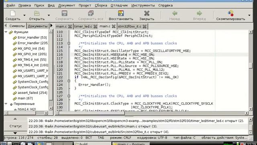Image resolution: width=257 pixels, height=145 pixels.
Task: Collapse the Функции tree node
Action: [6, 32]
